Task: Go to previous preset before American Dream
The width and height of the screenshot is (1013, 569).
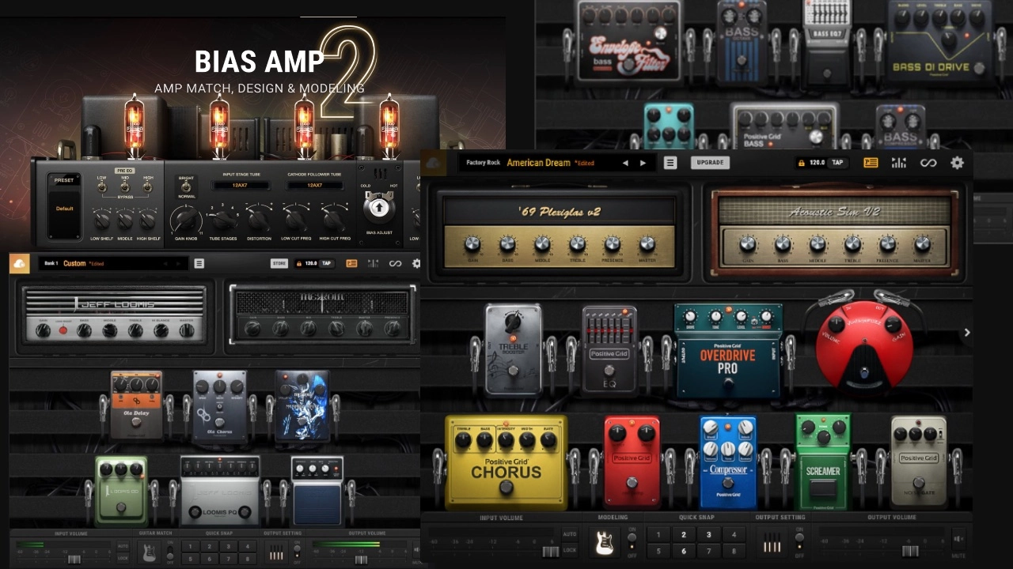Action: coord(625,163)
